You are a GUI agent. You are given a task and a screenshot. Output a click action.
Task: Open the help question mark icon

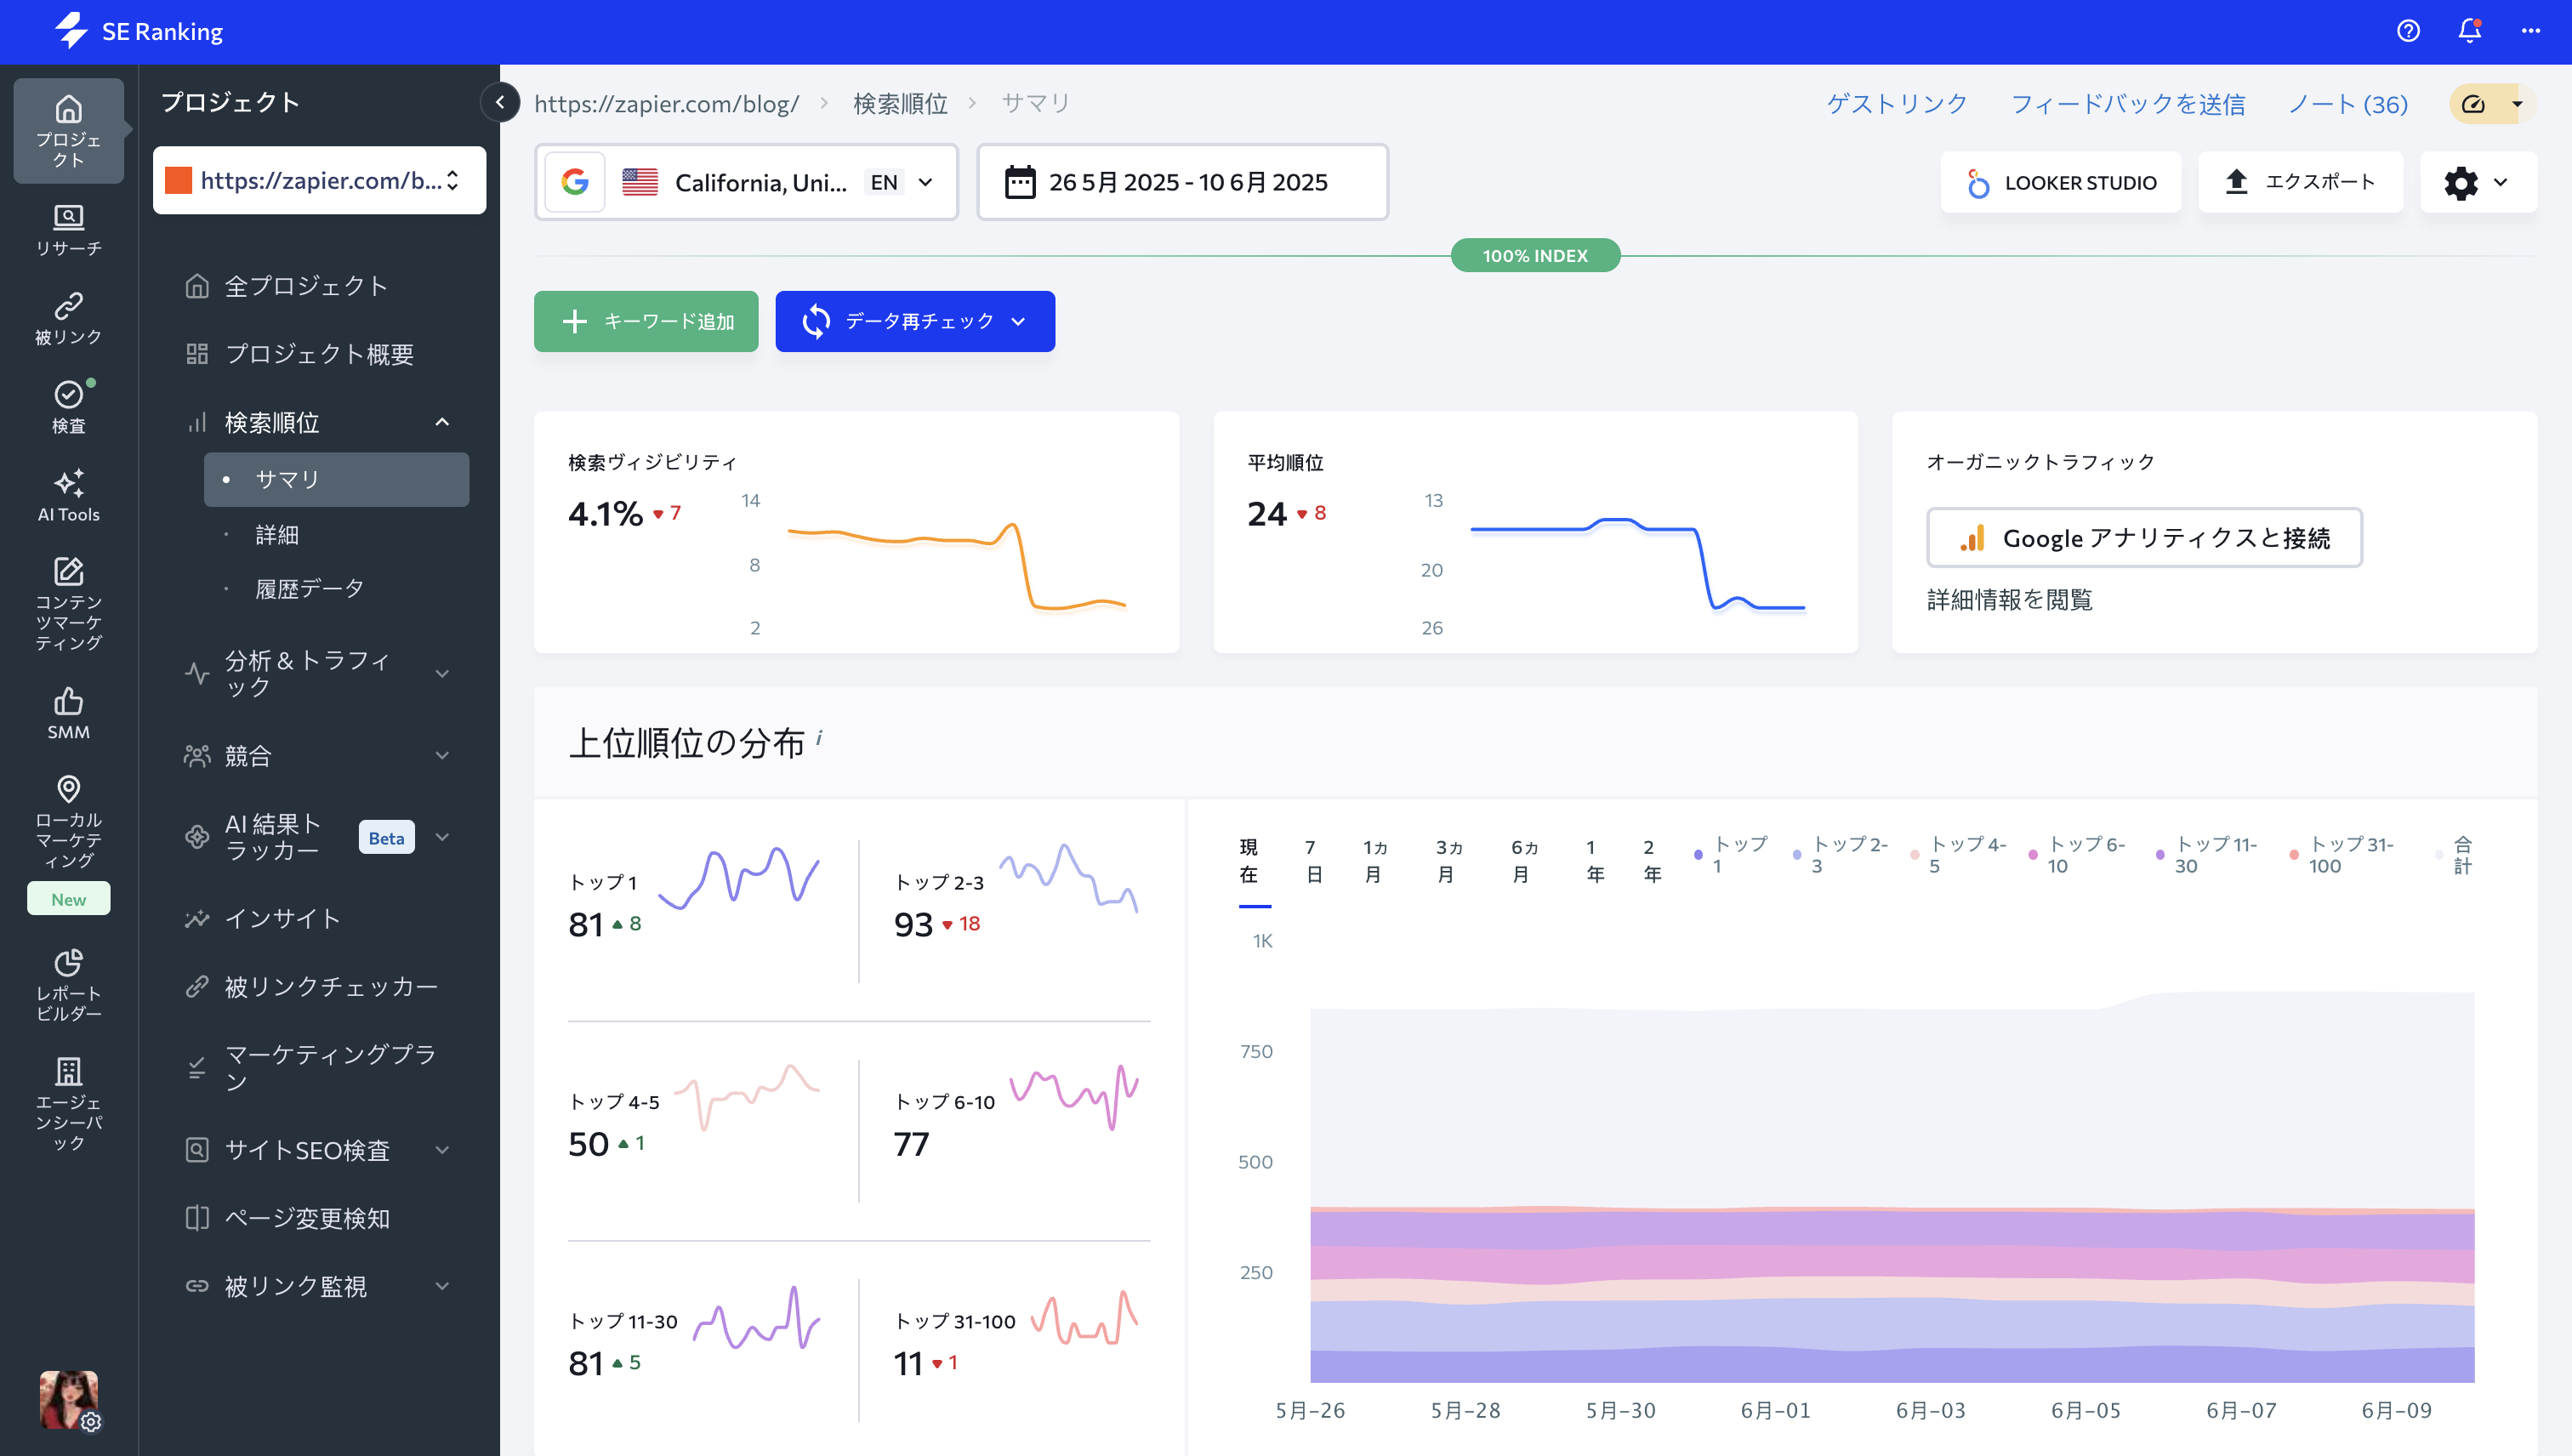(2408, 31)
